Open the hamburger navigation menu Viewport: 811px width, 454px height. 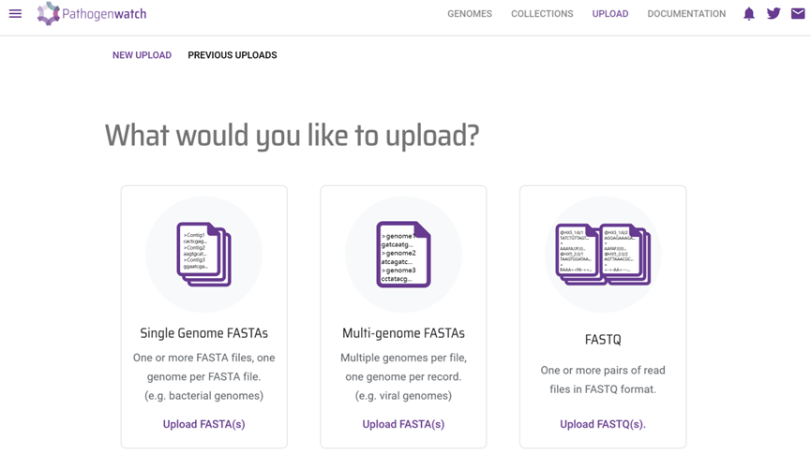(16, 13)
